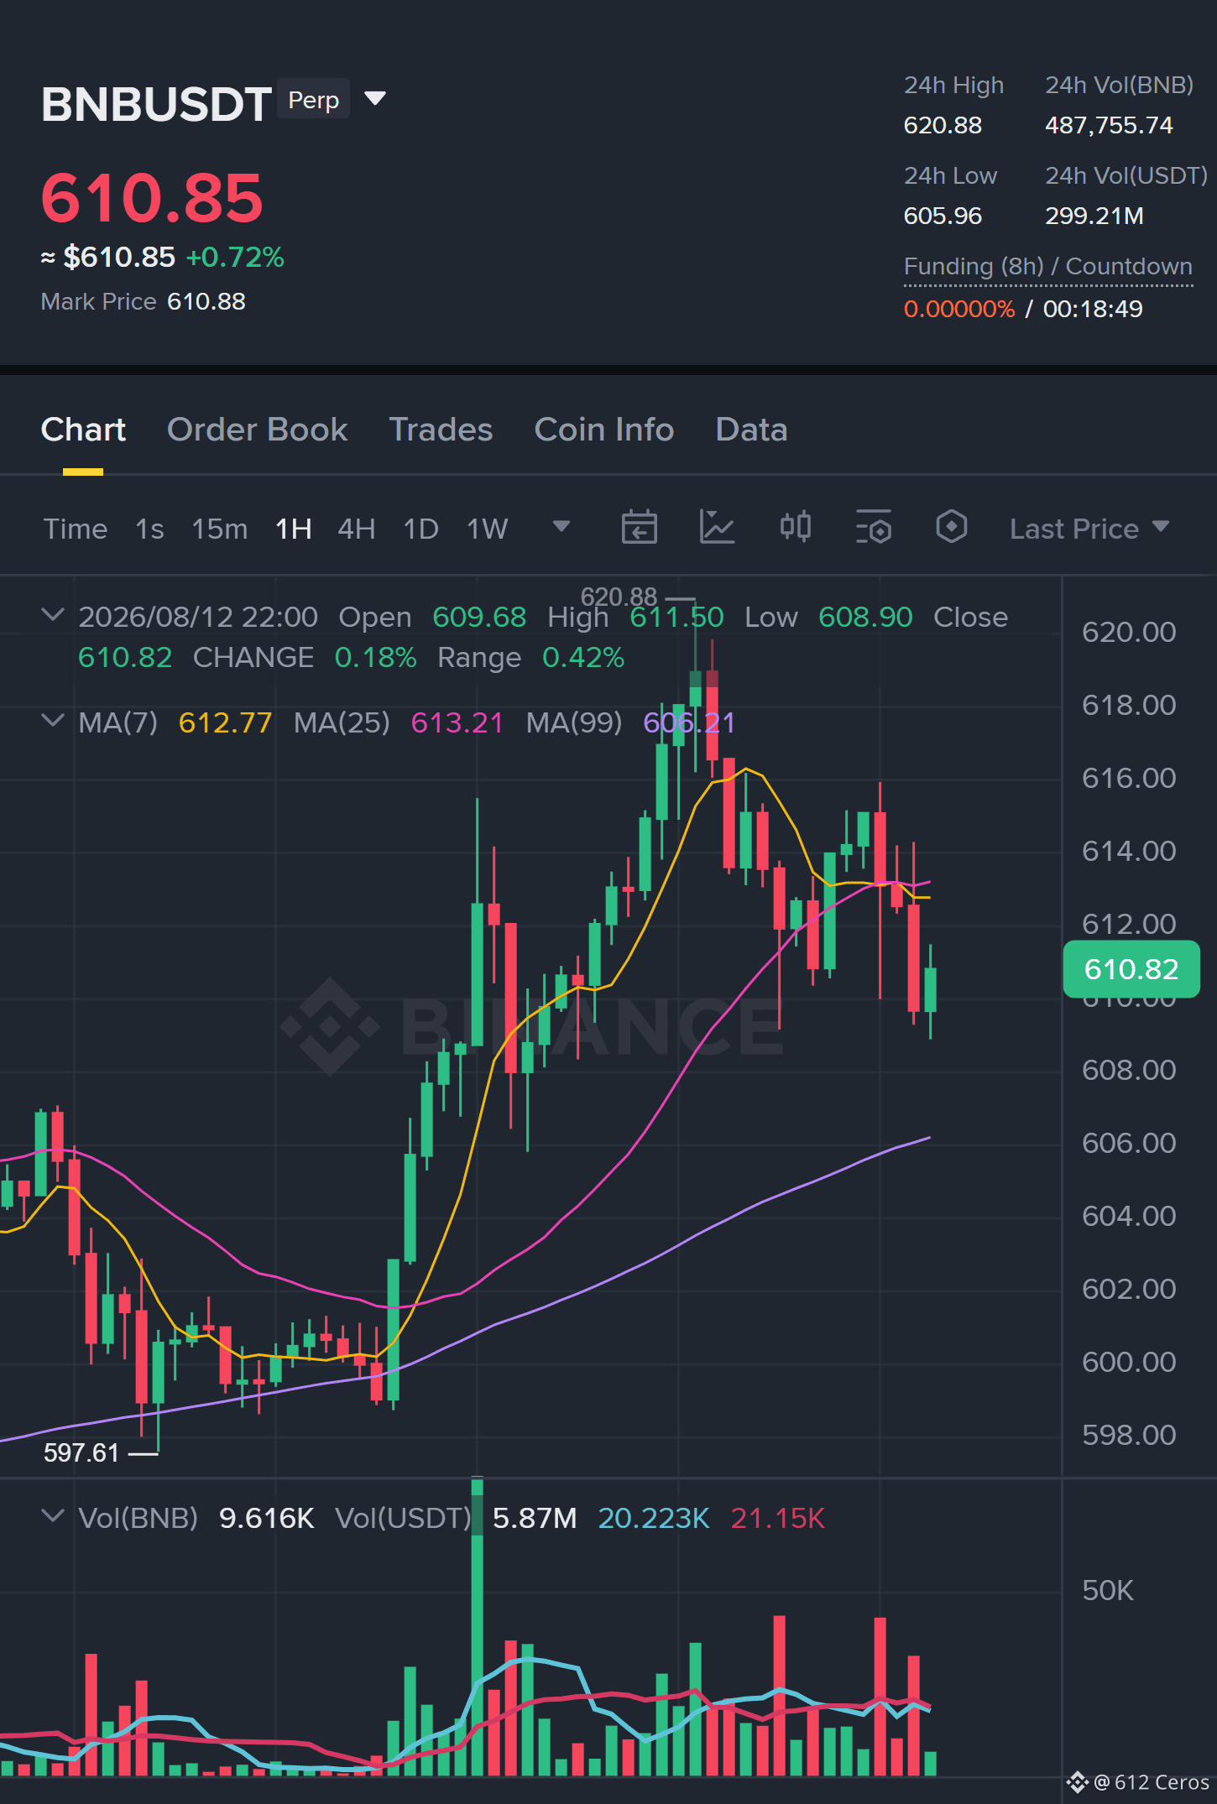1217x1804 pixels.
Task: Click the +0.72% price change
Action: [235, 257]
